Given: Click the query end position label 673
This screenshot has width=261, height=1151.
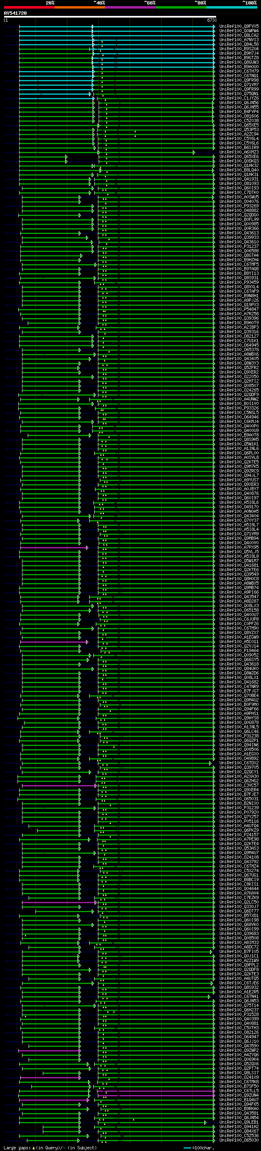Looking at the screenshot, I should tap(211, 20).
